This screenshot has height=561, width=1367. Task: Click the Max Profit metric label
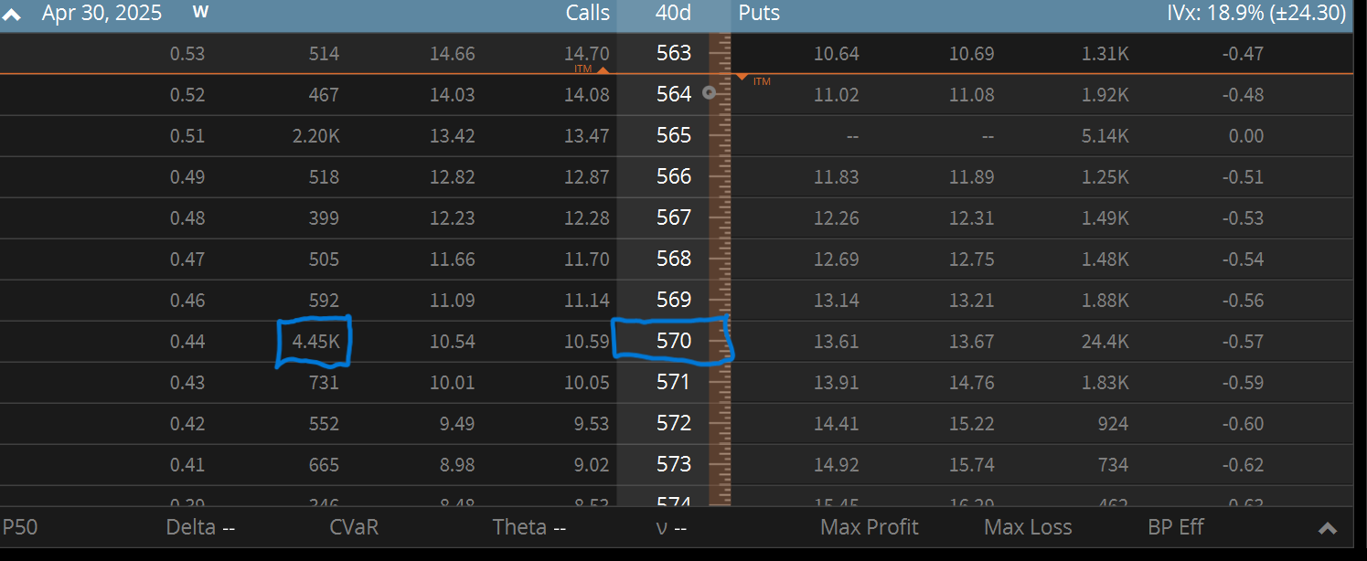click(869, 527)
